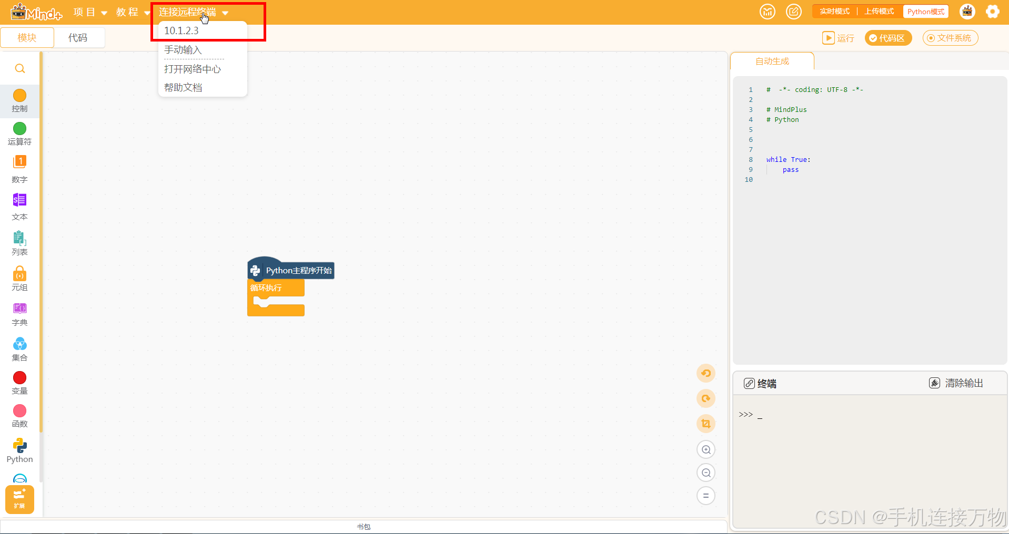The height and width of the screenshot is (534, 1009).
Task: Click the 清除输出 clear output button
Action: pos(956,383)
